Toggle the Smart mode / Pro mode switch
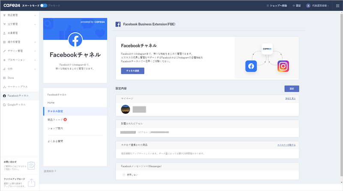The width and height of the screenshot is (343, 191). coord(44,6)
